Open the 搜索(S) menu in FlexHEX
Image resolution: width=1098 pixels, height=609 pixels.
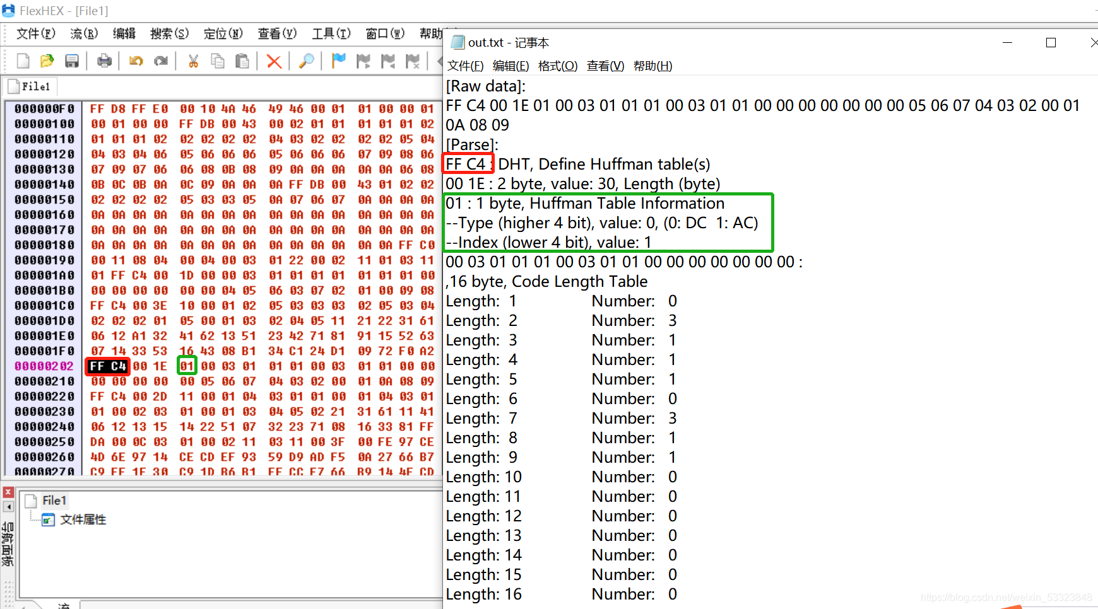169,33
